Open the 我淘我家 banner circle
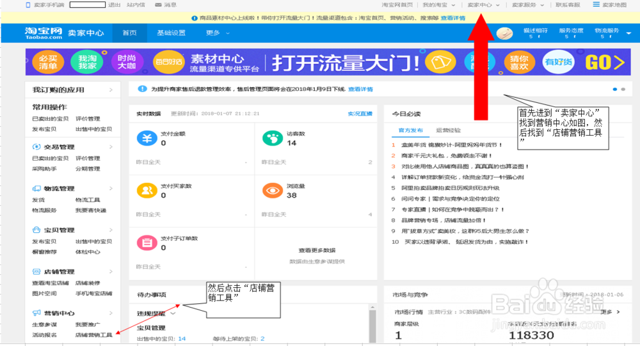Image resolution: width=640 pixels, height=346 pixels. (87, 62)
